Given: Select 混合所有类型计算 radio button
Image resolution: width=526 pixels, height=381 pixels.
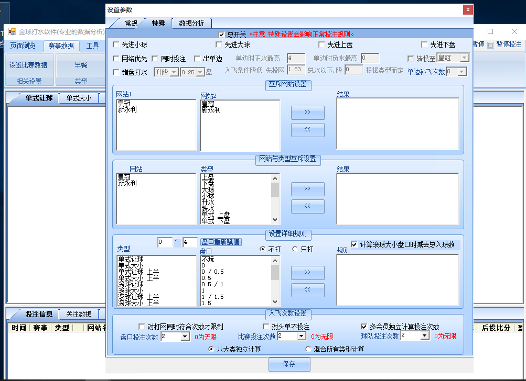Looking at the screenshot, I should click(x=308, y=349).
